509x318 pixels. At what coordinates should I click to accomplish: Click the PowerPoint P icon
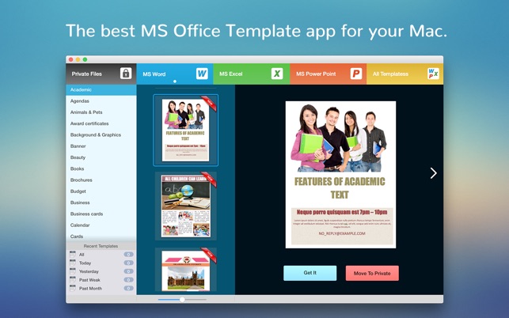355,74
